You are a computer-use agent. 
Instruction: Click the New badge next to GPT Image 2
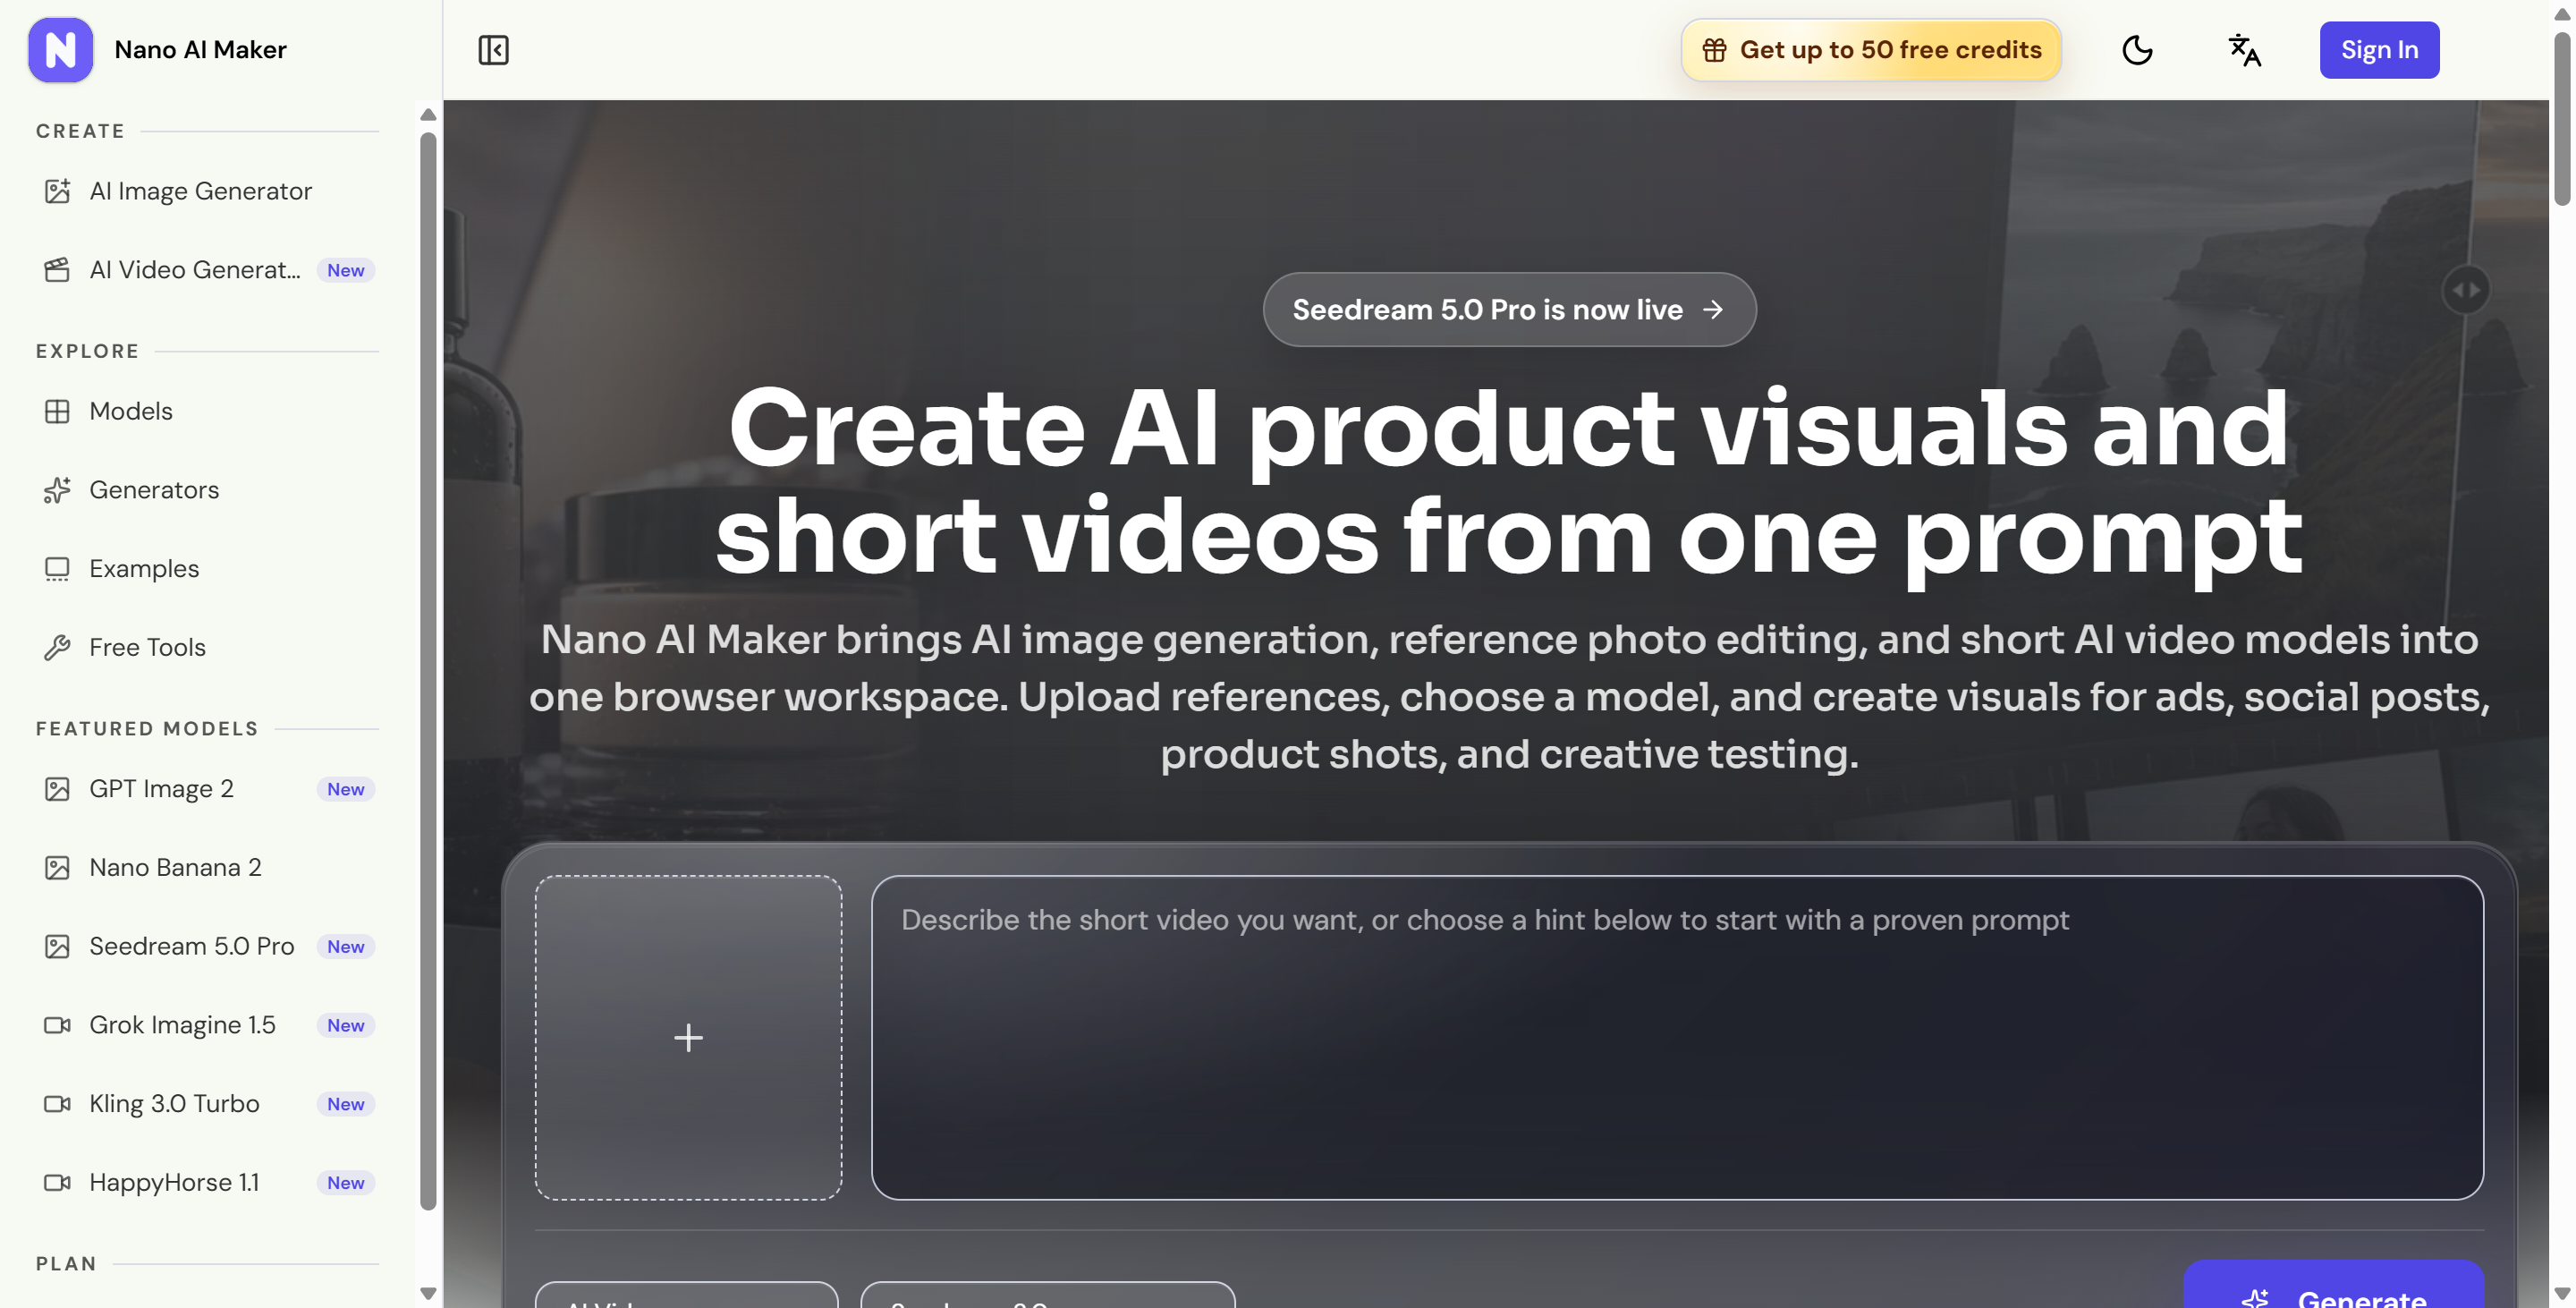pyautogui.click(x=346, y=789)
